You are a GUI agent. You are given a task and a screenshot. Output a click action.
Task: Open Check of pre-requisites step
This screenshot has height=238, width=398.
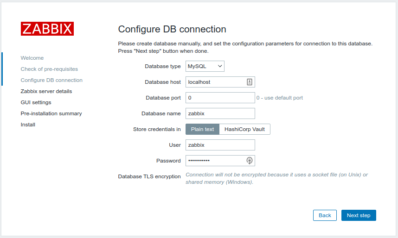[49, 69]
